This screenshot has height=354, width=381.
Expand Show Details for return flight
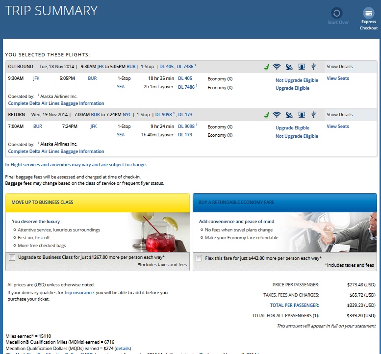pos(339,115)
